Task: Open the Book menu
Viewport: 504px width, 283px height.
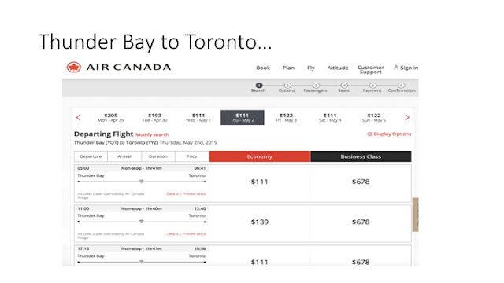Action: point(263,68)
